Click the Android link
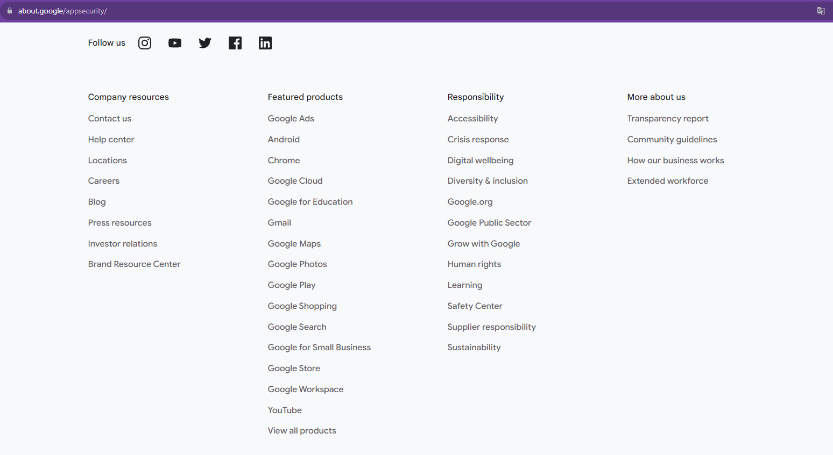This screenshot has width=833, height=455. tap(284, 140)
